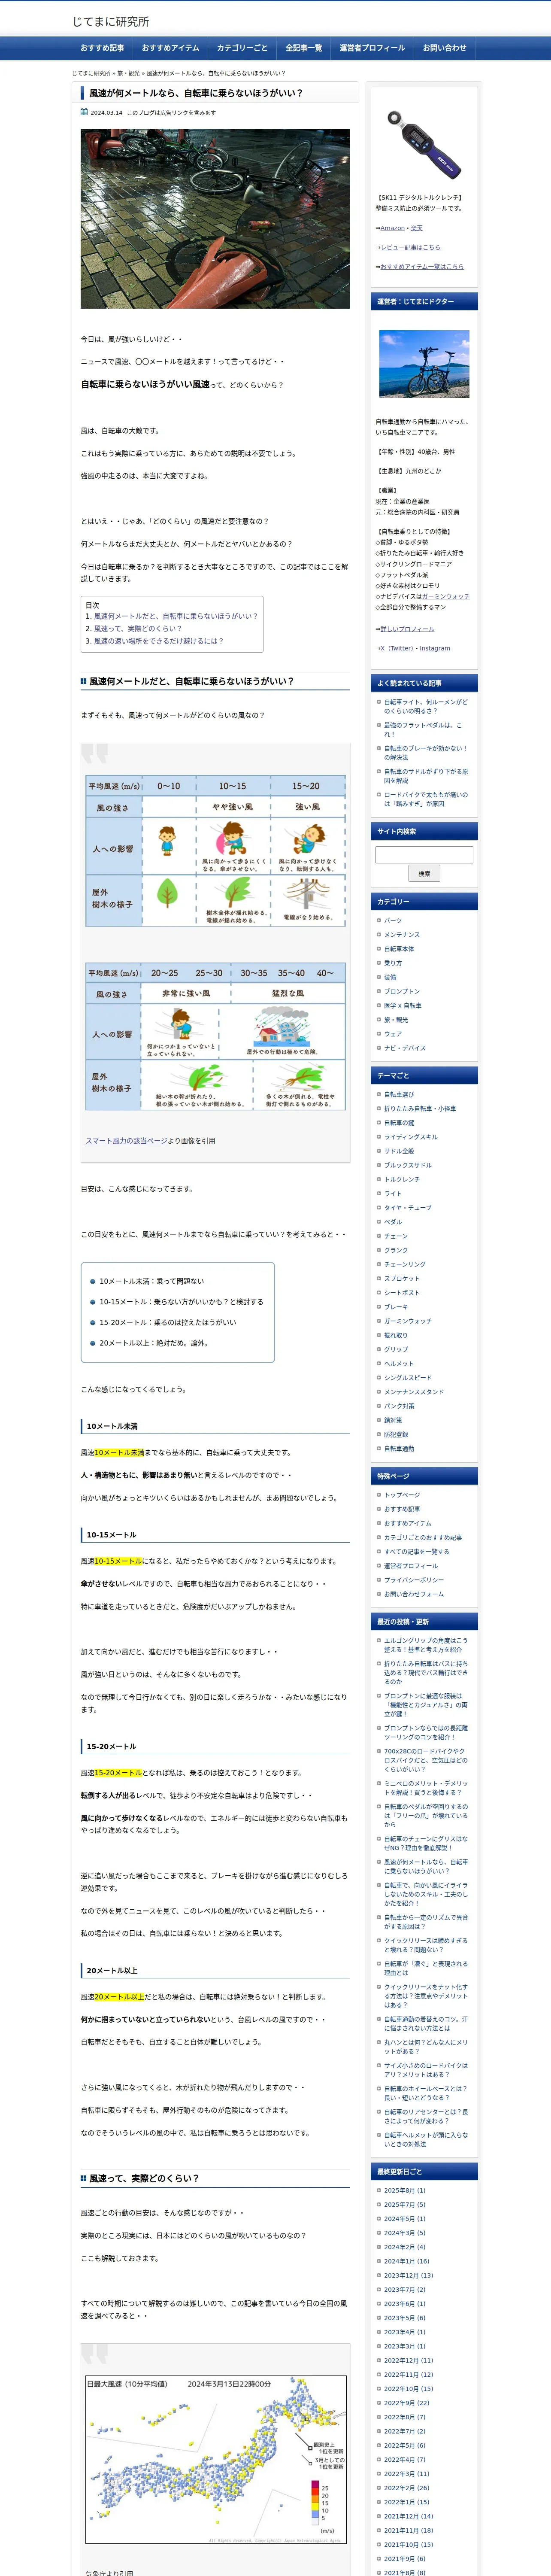Open the トップページ link in 特殊ページ
This screenshot has width=551, height=2576.
(402, 1495)
